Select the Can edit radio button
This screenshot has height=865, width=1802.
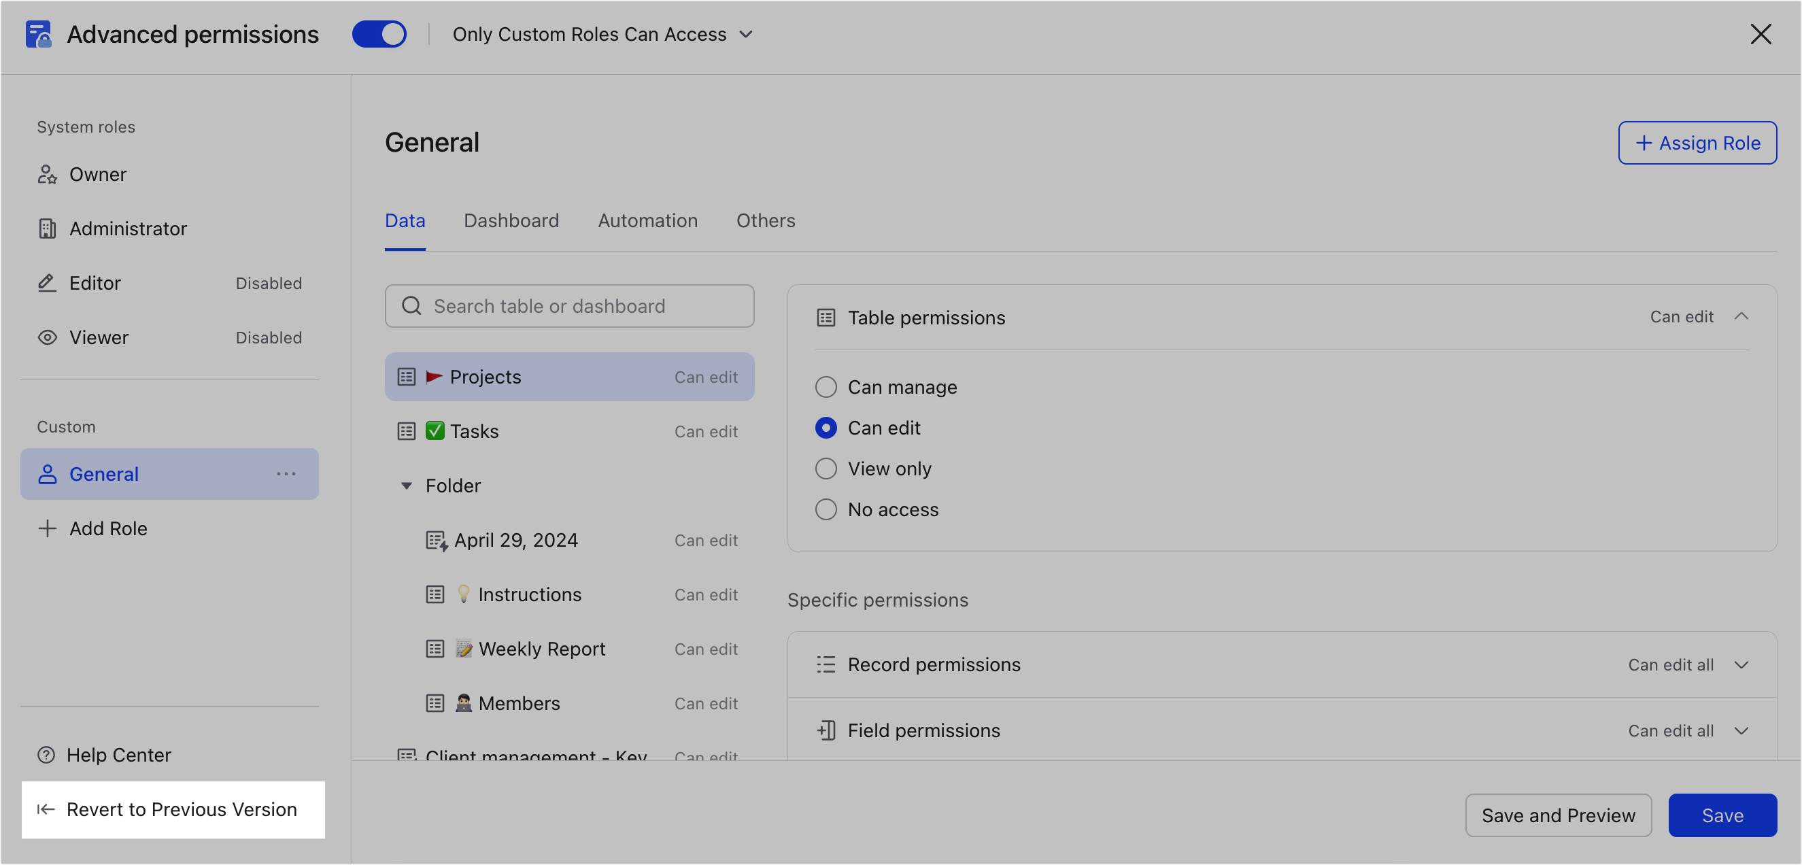[x=826, y=428]
